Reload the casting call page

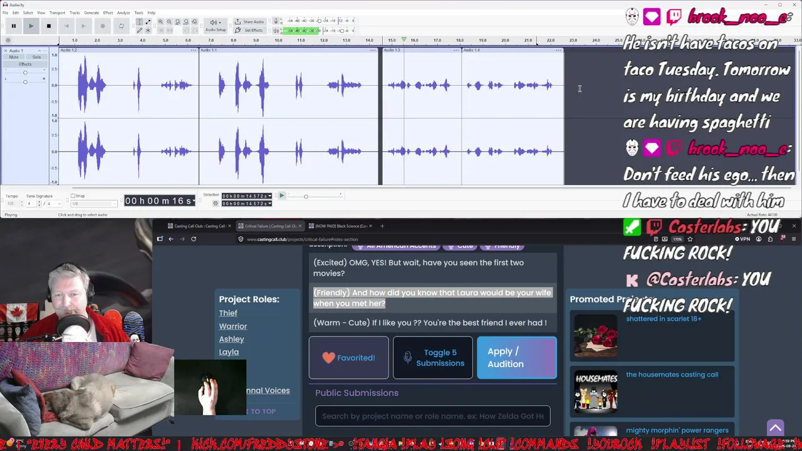[x=194, y=239]
